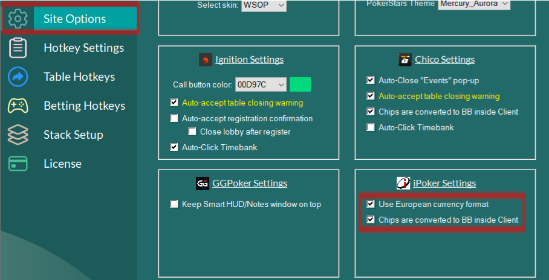Open Stack Setup section
Image resolution: width=549 pixels, height=280 pixels.
tap(73, 135)
